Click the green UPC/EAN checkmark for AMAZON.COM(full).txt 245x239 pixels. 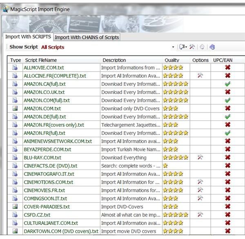tap(228, 100)
